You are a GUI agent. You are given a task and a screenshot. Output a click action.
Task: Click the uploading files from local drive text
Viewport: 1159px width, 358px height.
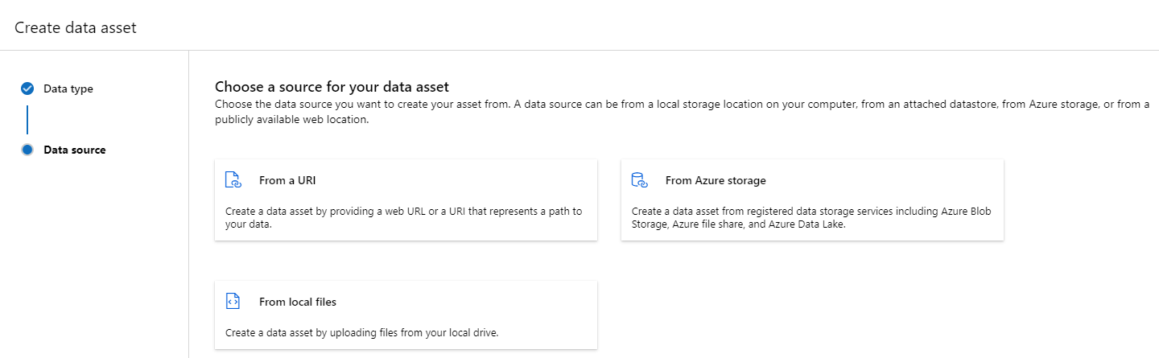pyautogui.click(x=362, y=332)
